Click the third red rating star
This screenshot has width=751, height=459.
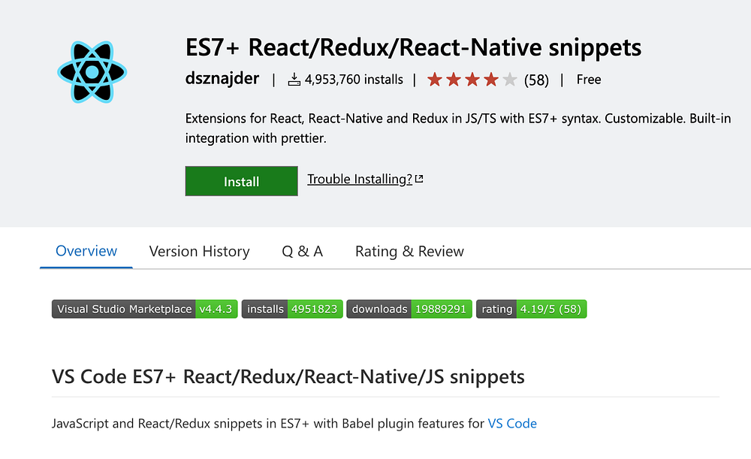pos(472,80)
